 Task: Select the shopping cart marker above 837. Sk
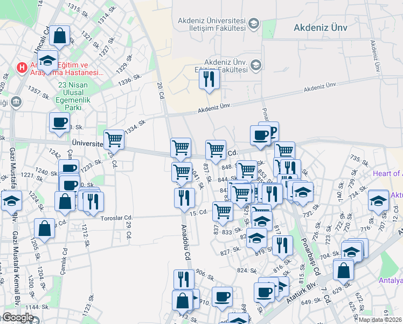(x=216, y=152)
